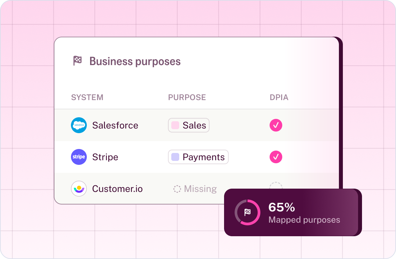Viewport: 396px width, 259px height.
Task: Open the Payments purpose tag
Action: [x=198, y=157]
